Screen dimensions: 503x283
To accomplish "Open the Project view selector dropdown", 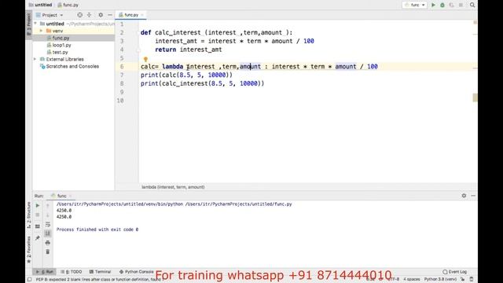I will click(50, 15).
